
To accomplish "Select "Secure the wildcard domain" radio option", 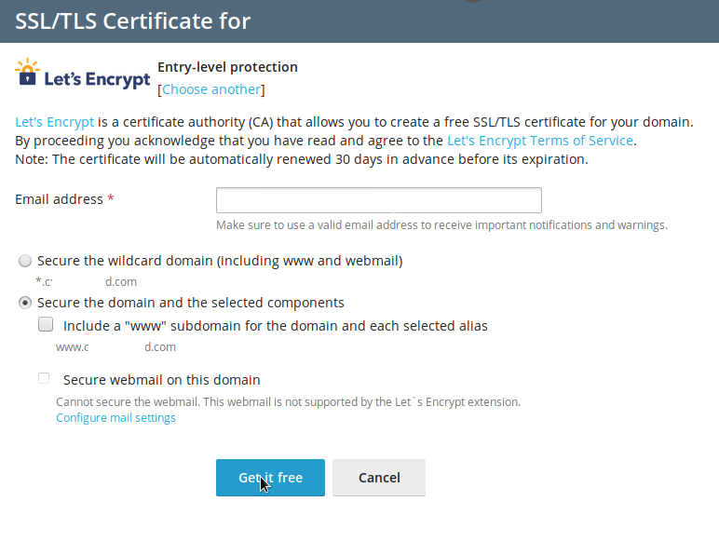I will coord(25,261).
